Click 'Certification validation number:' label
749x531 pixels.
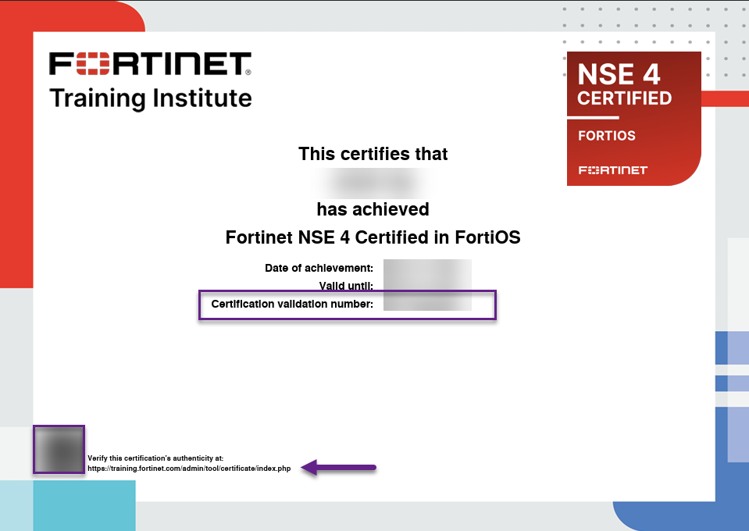coord(292,305)
